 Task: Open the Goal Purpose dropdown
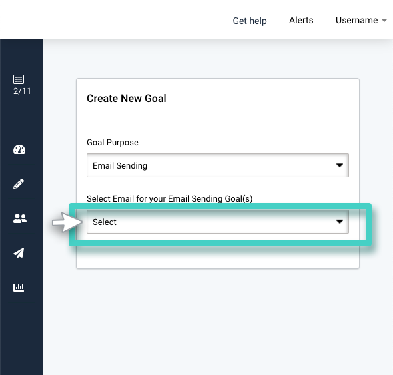click(218, 165)
